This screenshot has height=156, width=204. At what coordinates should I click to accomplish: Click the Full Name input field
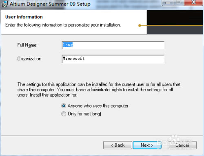(113, 45)
